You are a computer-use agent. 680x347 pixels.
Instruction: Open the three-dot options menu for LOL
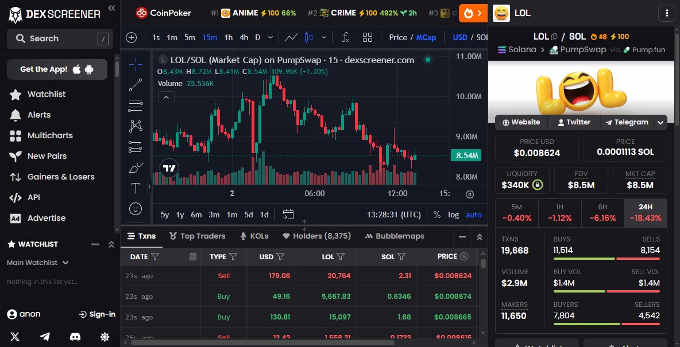667,13
